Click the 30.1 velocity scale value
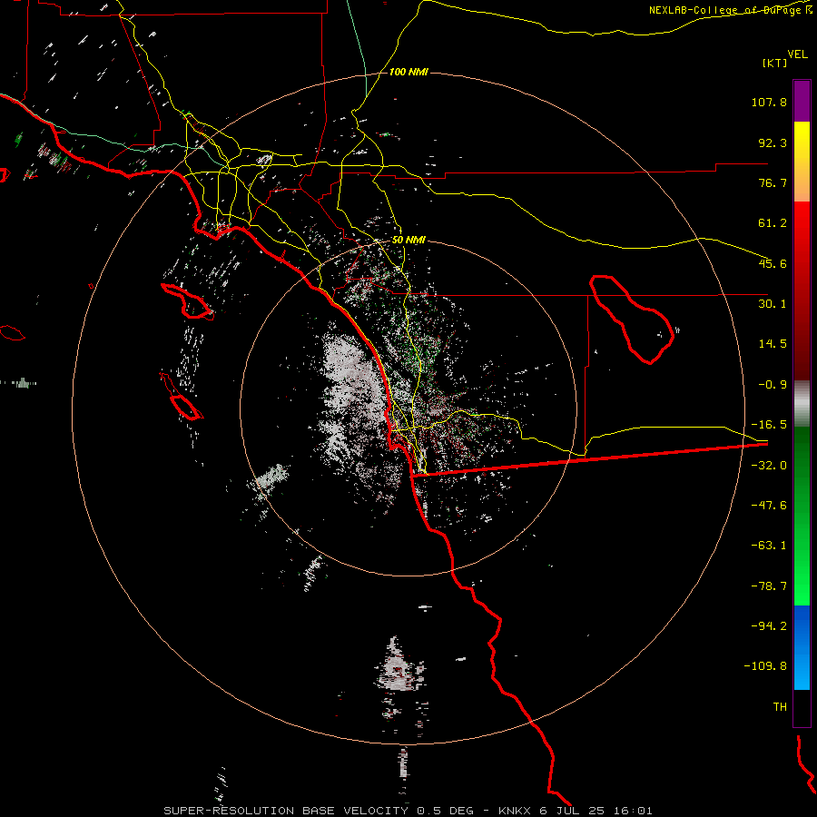The width and height of the screenshot is (817, 817). point(773,304)
